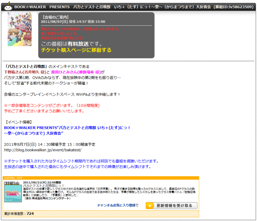The height and width of the screenshot is (221, 257).
Task: Click the yellow plus icon on update button
Action: point(150,206)
